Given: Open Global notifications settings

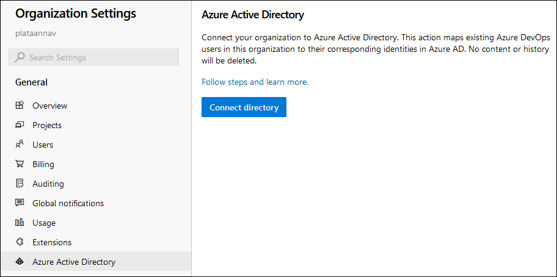Looking at the screenshot, I should 68,203.
